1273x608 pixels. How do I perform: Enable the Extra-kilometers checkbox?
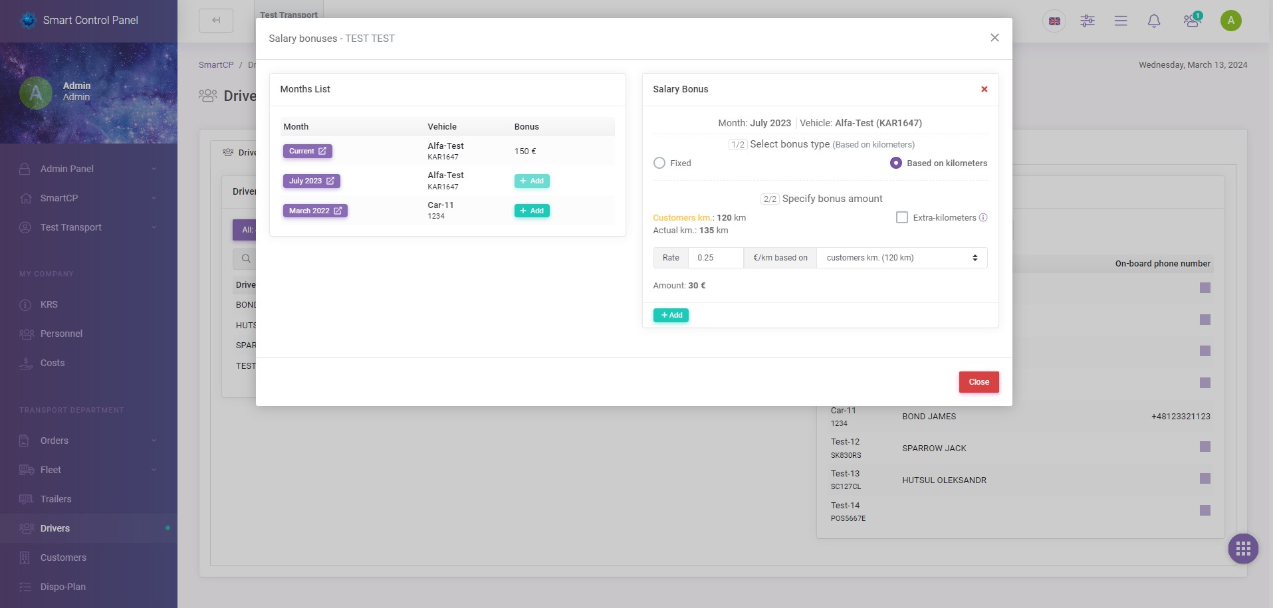click(x=901, y=217)
